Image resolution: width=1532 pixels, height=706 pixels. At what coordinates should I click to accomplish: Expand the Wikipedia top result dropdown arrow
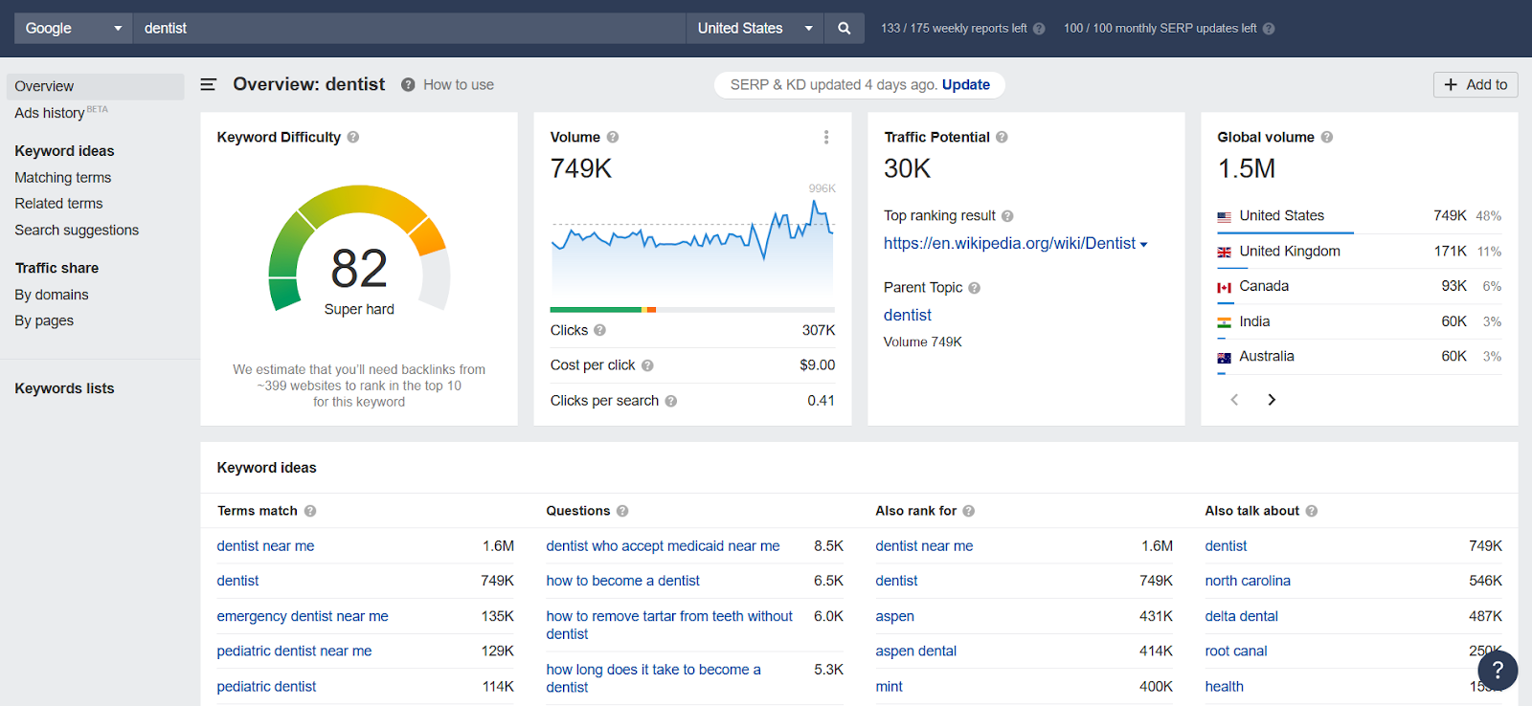[x=1143, y=245]
